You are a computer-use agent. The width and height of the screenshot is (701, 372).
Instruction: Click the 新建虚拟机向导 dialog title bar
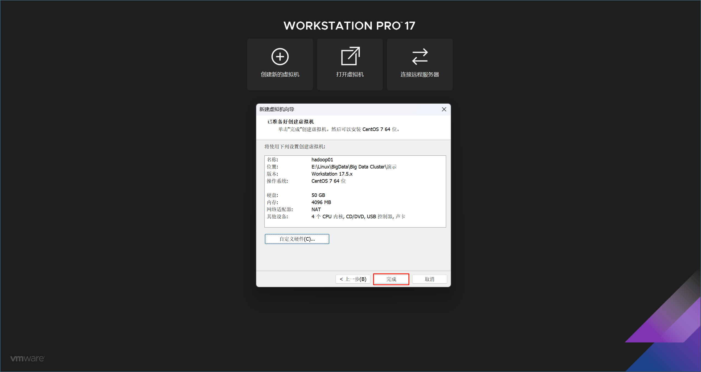[343, 109]
